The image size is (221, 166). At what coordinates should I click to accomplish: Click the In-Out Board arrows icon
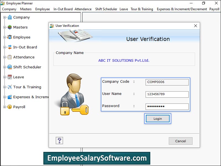coord(10,47)
